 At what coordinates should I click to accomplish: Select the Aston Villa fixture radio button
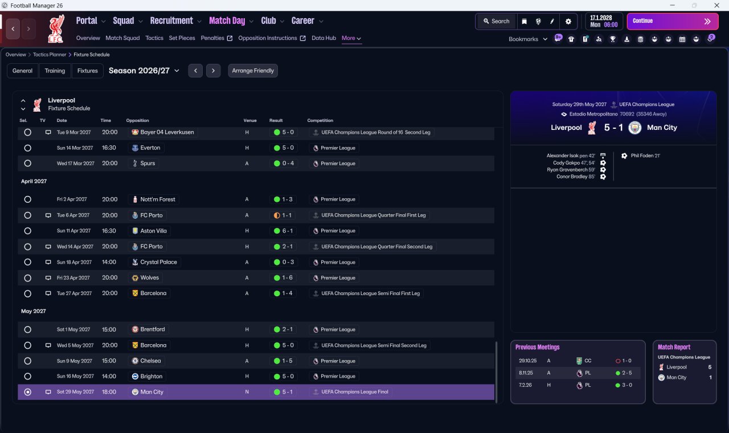pyautogui.click(x=27, y=231)
